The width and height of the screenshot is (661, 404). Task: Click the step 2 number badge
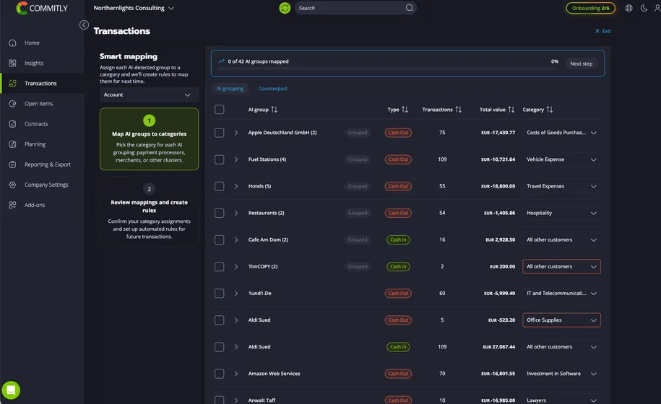150,189
